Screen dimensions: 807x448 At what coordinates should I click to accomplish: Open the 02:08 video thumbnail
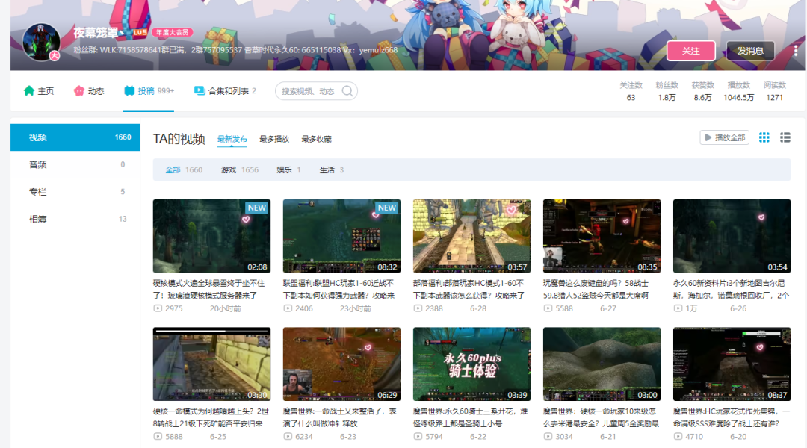pyautogui.click(x=211, y=236)
